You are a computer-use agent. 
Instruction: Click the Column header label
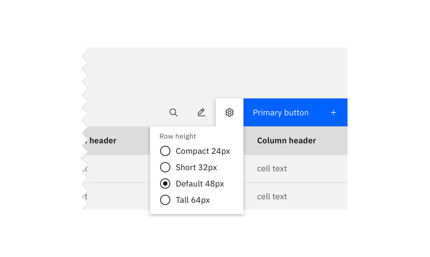(x=286, y=141)
